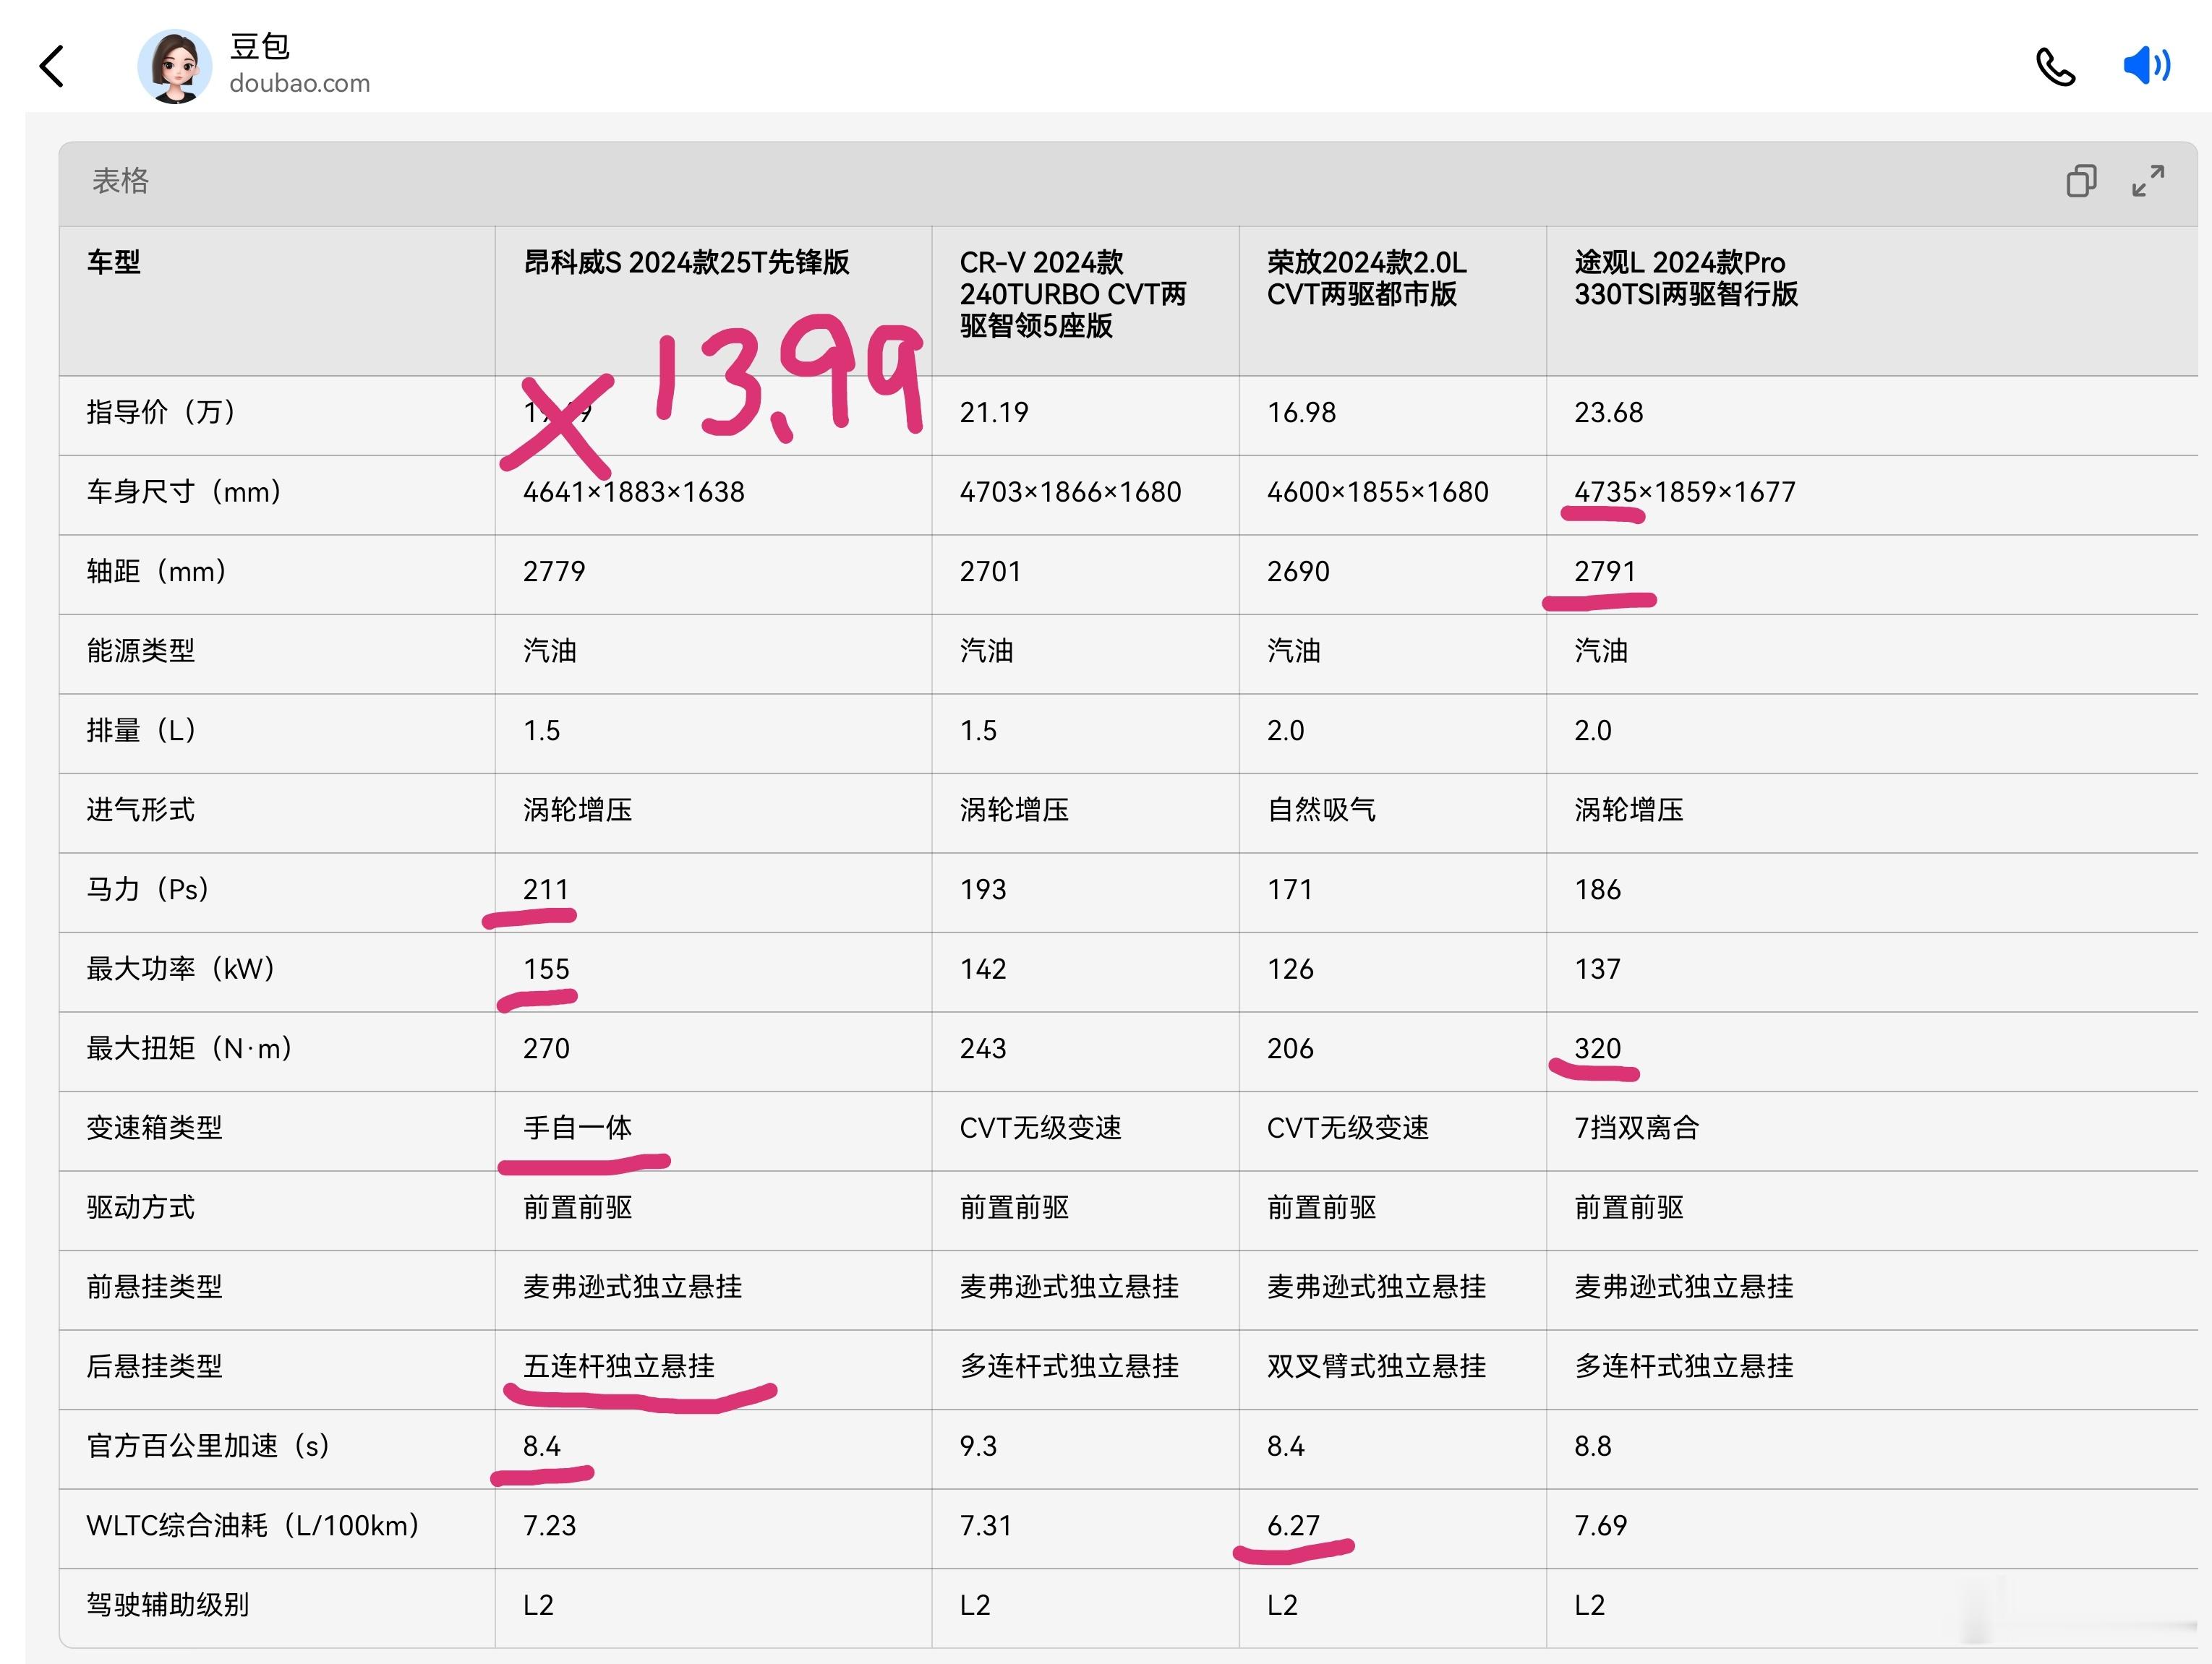Viewport: 2212px width, 1664px height.
Task: Click wheelbase value 2791
Action: coord(1605,572)
